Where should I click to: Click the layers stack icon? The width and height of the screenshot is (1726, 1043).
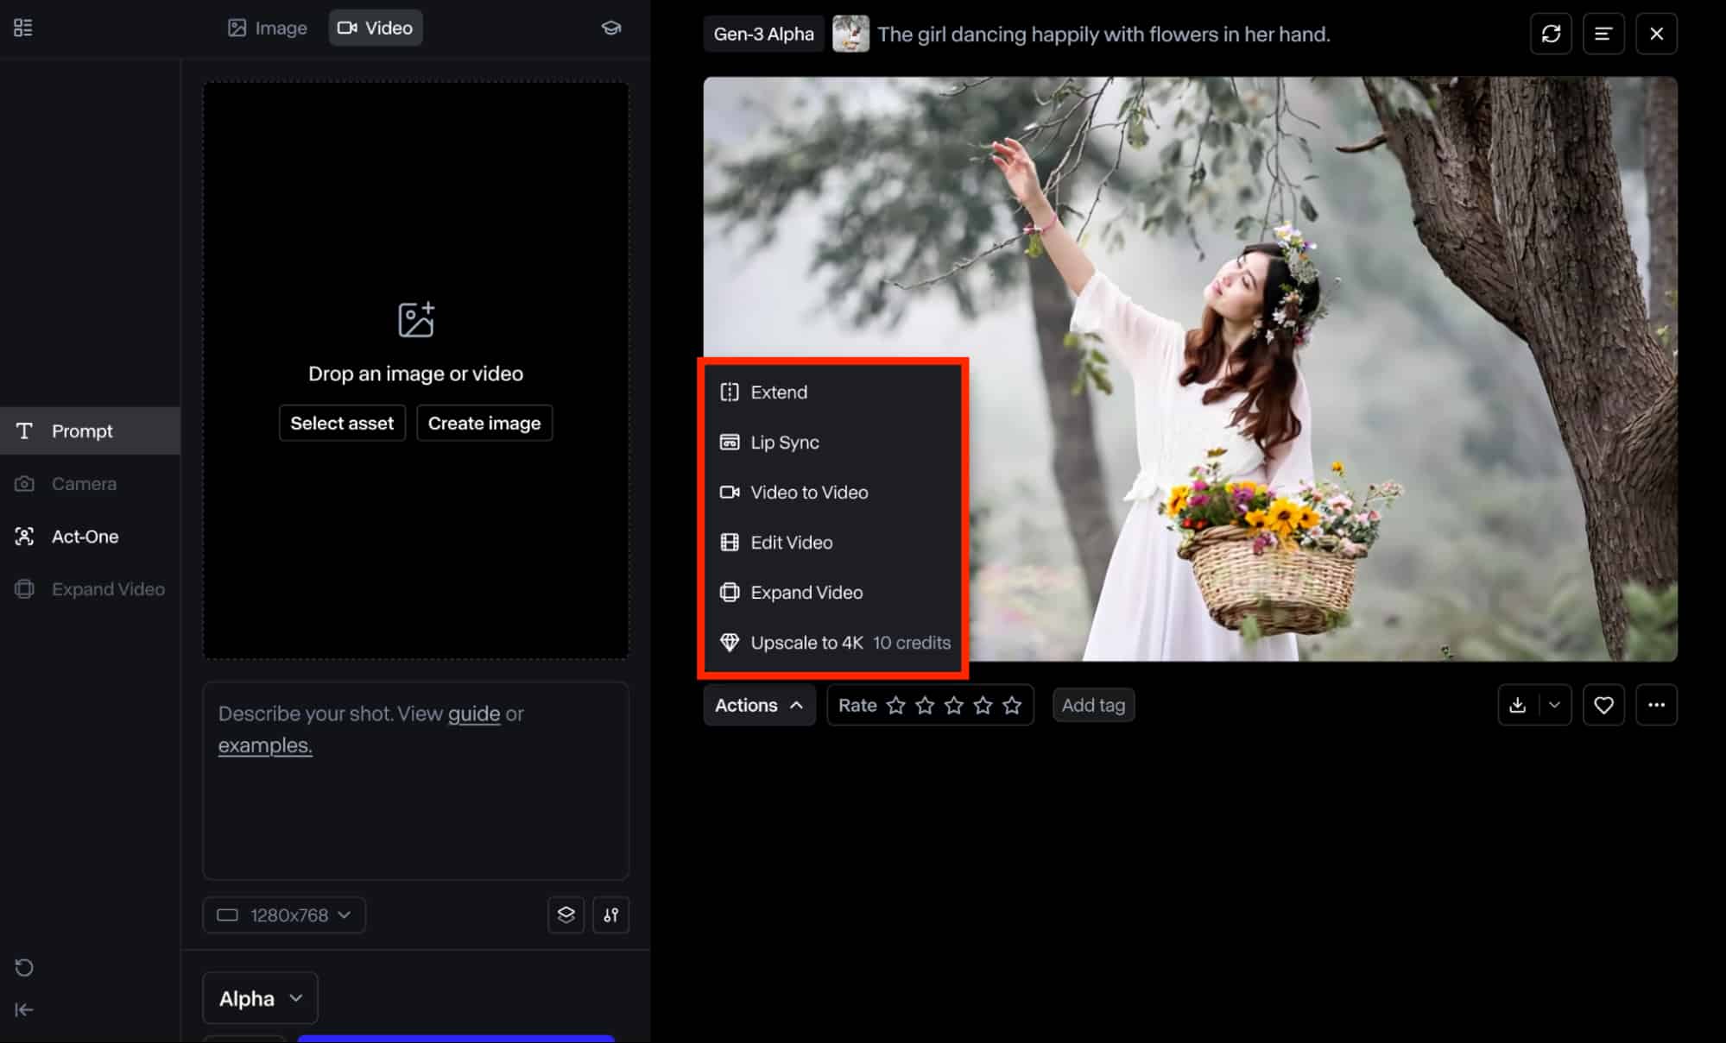click(566, 915)
